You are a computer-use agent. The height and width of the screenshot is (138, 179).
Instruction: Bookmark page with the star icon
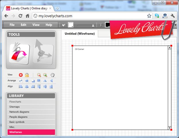tap(149, 16)
